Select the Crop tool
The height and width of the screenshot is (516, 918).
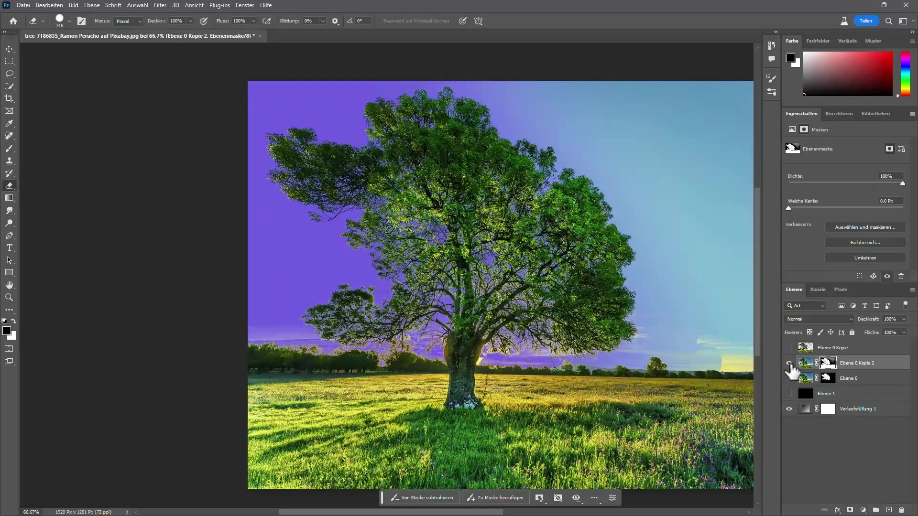click(9, 98)
